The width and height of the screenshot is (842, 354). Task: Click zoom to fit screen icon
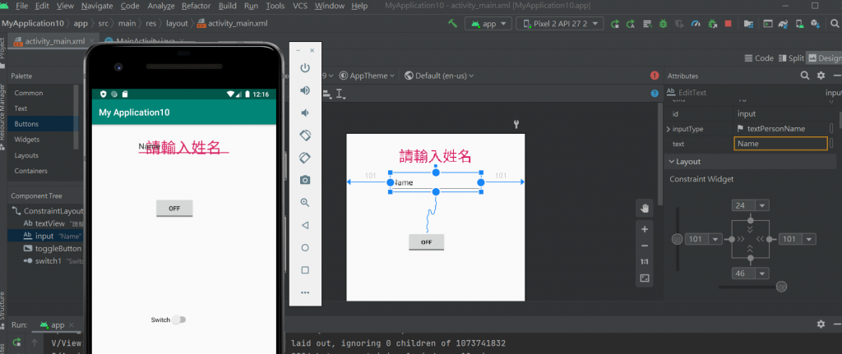645,278
